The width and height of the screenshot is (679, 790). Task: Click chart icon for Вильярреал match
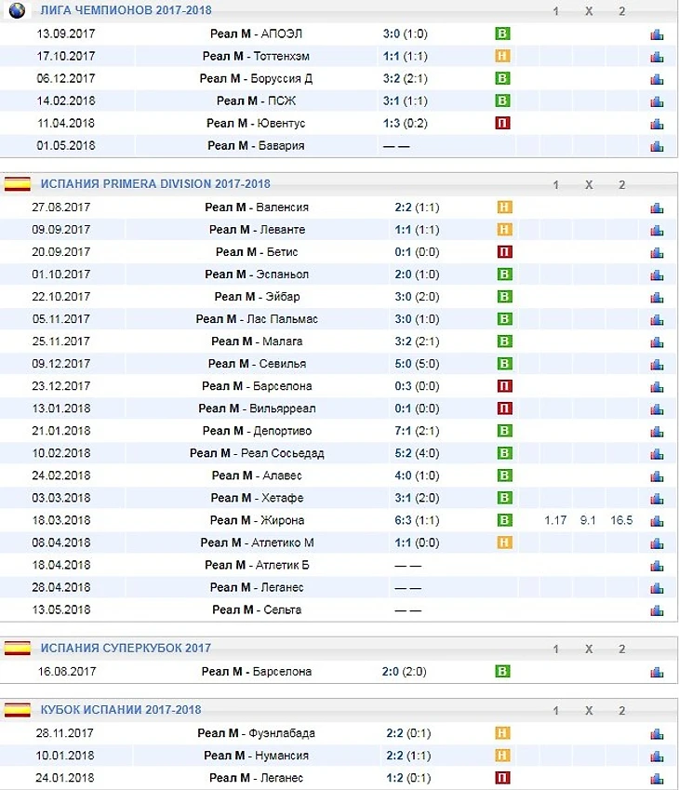657,408
